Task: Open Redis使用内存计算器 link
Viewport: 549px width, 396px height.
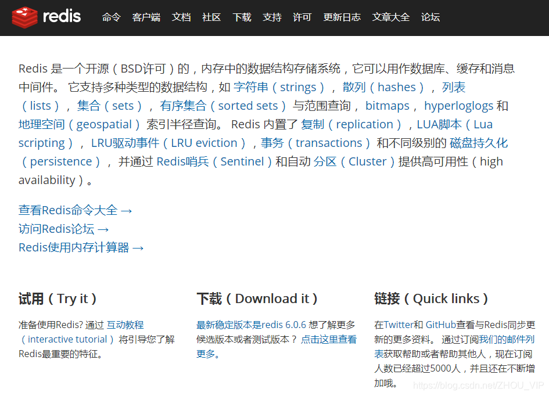Action: tap(81, 247)
